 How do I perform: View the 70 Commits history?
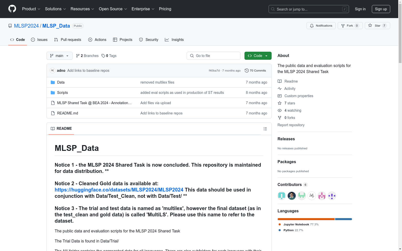tap(255, 71)
